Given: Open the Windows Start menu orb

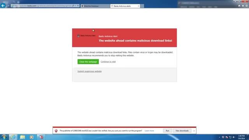Looking at the screenshot, I should tap(4, 137).
